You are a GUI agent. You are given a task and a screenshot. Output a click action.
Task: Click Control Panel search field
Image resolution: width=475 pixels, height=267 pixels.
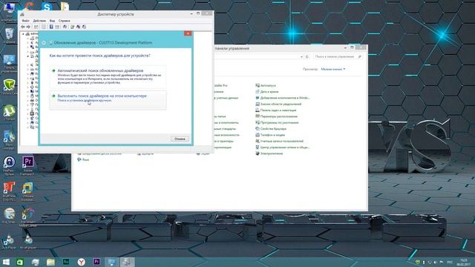click(x=338, y=56)
